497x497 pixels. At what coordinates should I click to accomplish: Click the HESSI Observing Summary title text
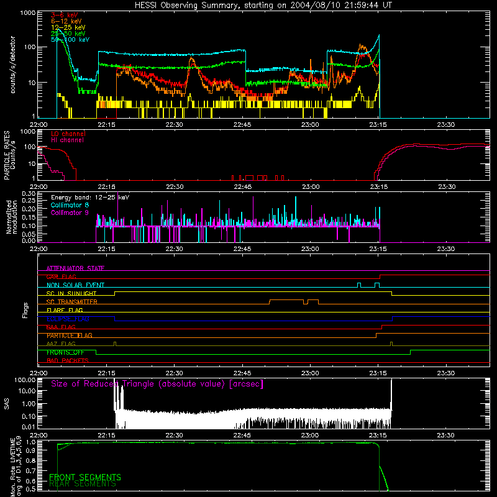[263, 5]
